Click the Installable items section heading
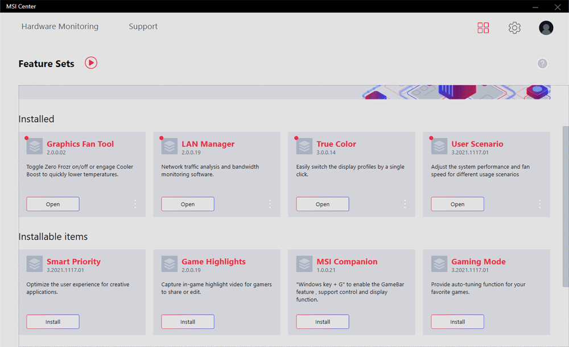Image resolution: width=569 pixels, height=347 pixels. (53, 236)
